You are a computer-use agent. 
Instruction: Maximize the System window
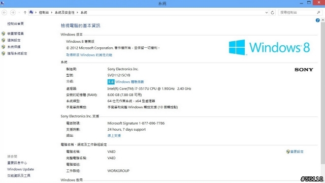point(309,3)
